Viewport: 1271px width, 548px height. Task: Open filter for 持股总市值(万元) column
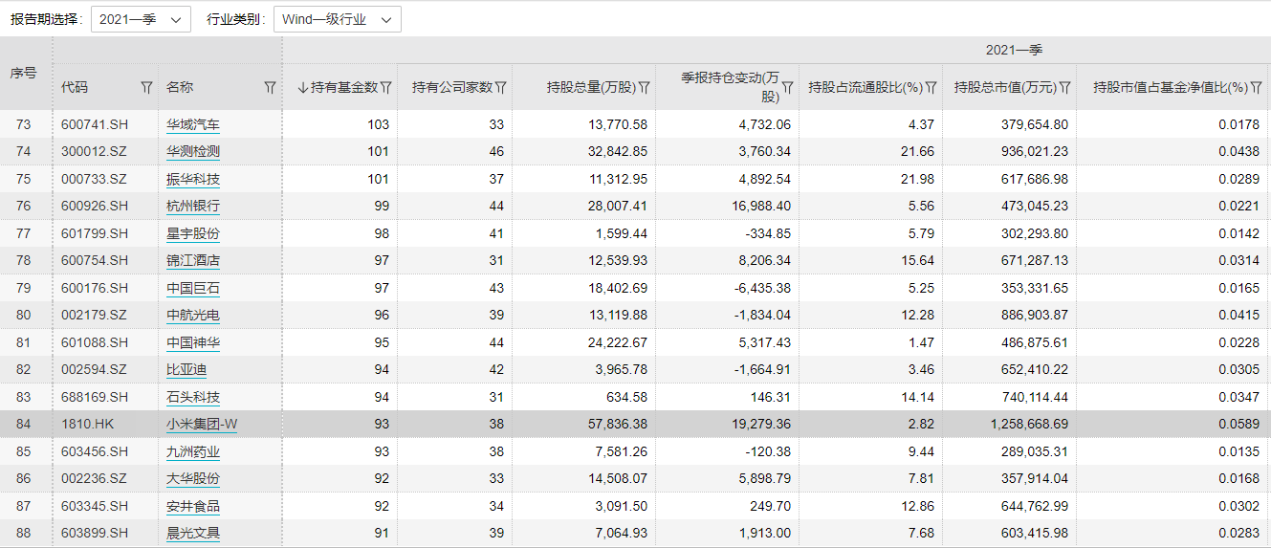click(x=1064, y=88)
